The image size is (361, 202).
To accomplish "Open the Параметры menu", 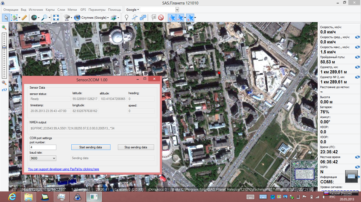I will [97, 10].
